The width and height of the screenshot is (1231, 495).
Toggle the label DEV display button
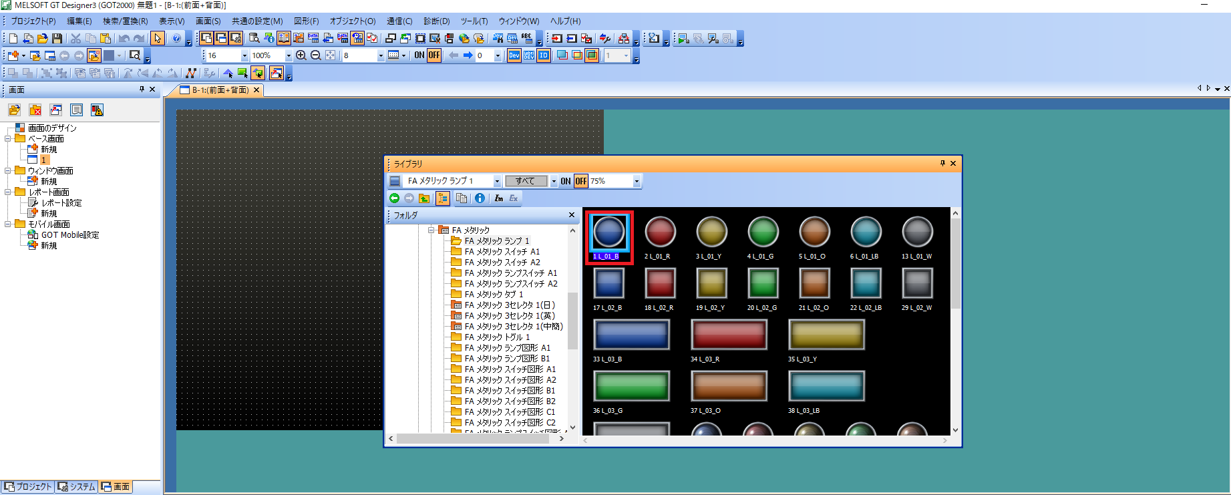coord(529,55)
